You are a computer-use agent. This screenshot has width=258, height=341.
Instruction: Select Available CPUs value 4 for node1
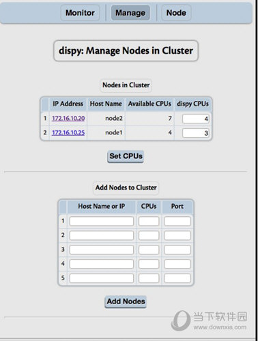pyautogui.click(x=170, y=132)
